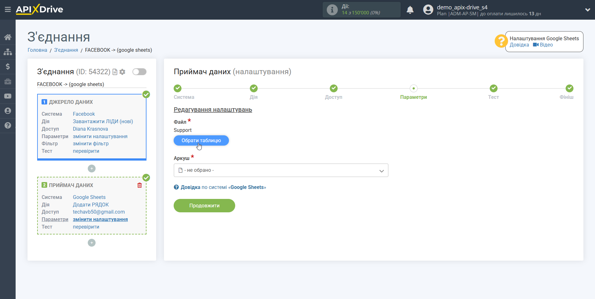595x299 pixels.
Task: Open the connections sitemap sidebar icon
Action: pos(8,52)
